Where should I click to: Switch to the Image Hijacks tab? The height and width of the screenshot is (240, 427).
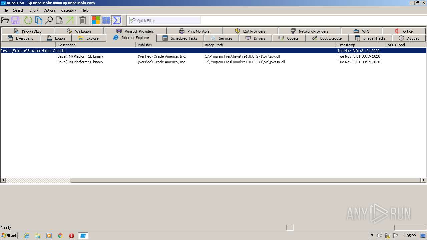(x=370, y=38)
